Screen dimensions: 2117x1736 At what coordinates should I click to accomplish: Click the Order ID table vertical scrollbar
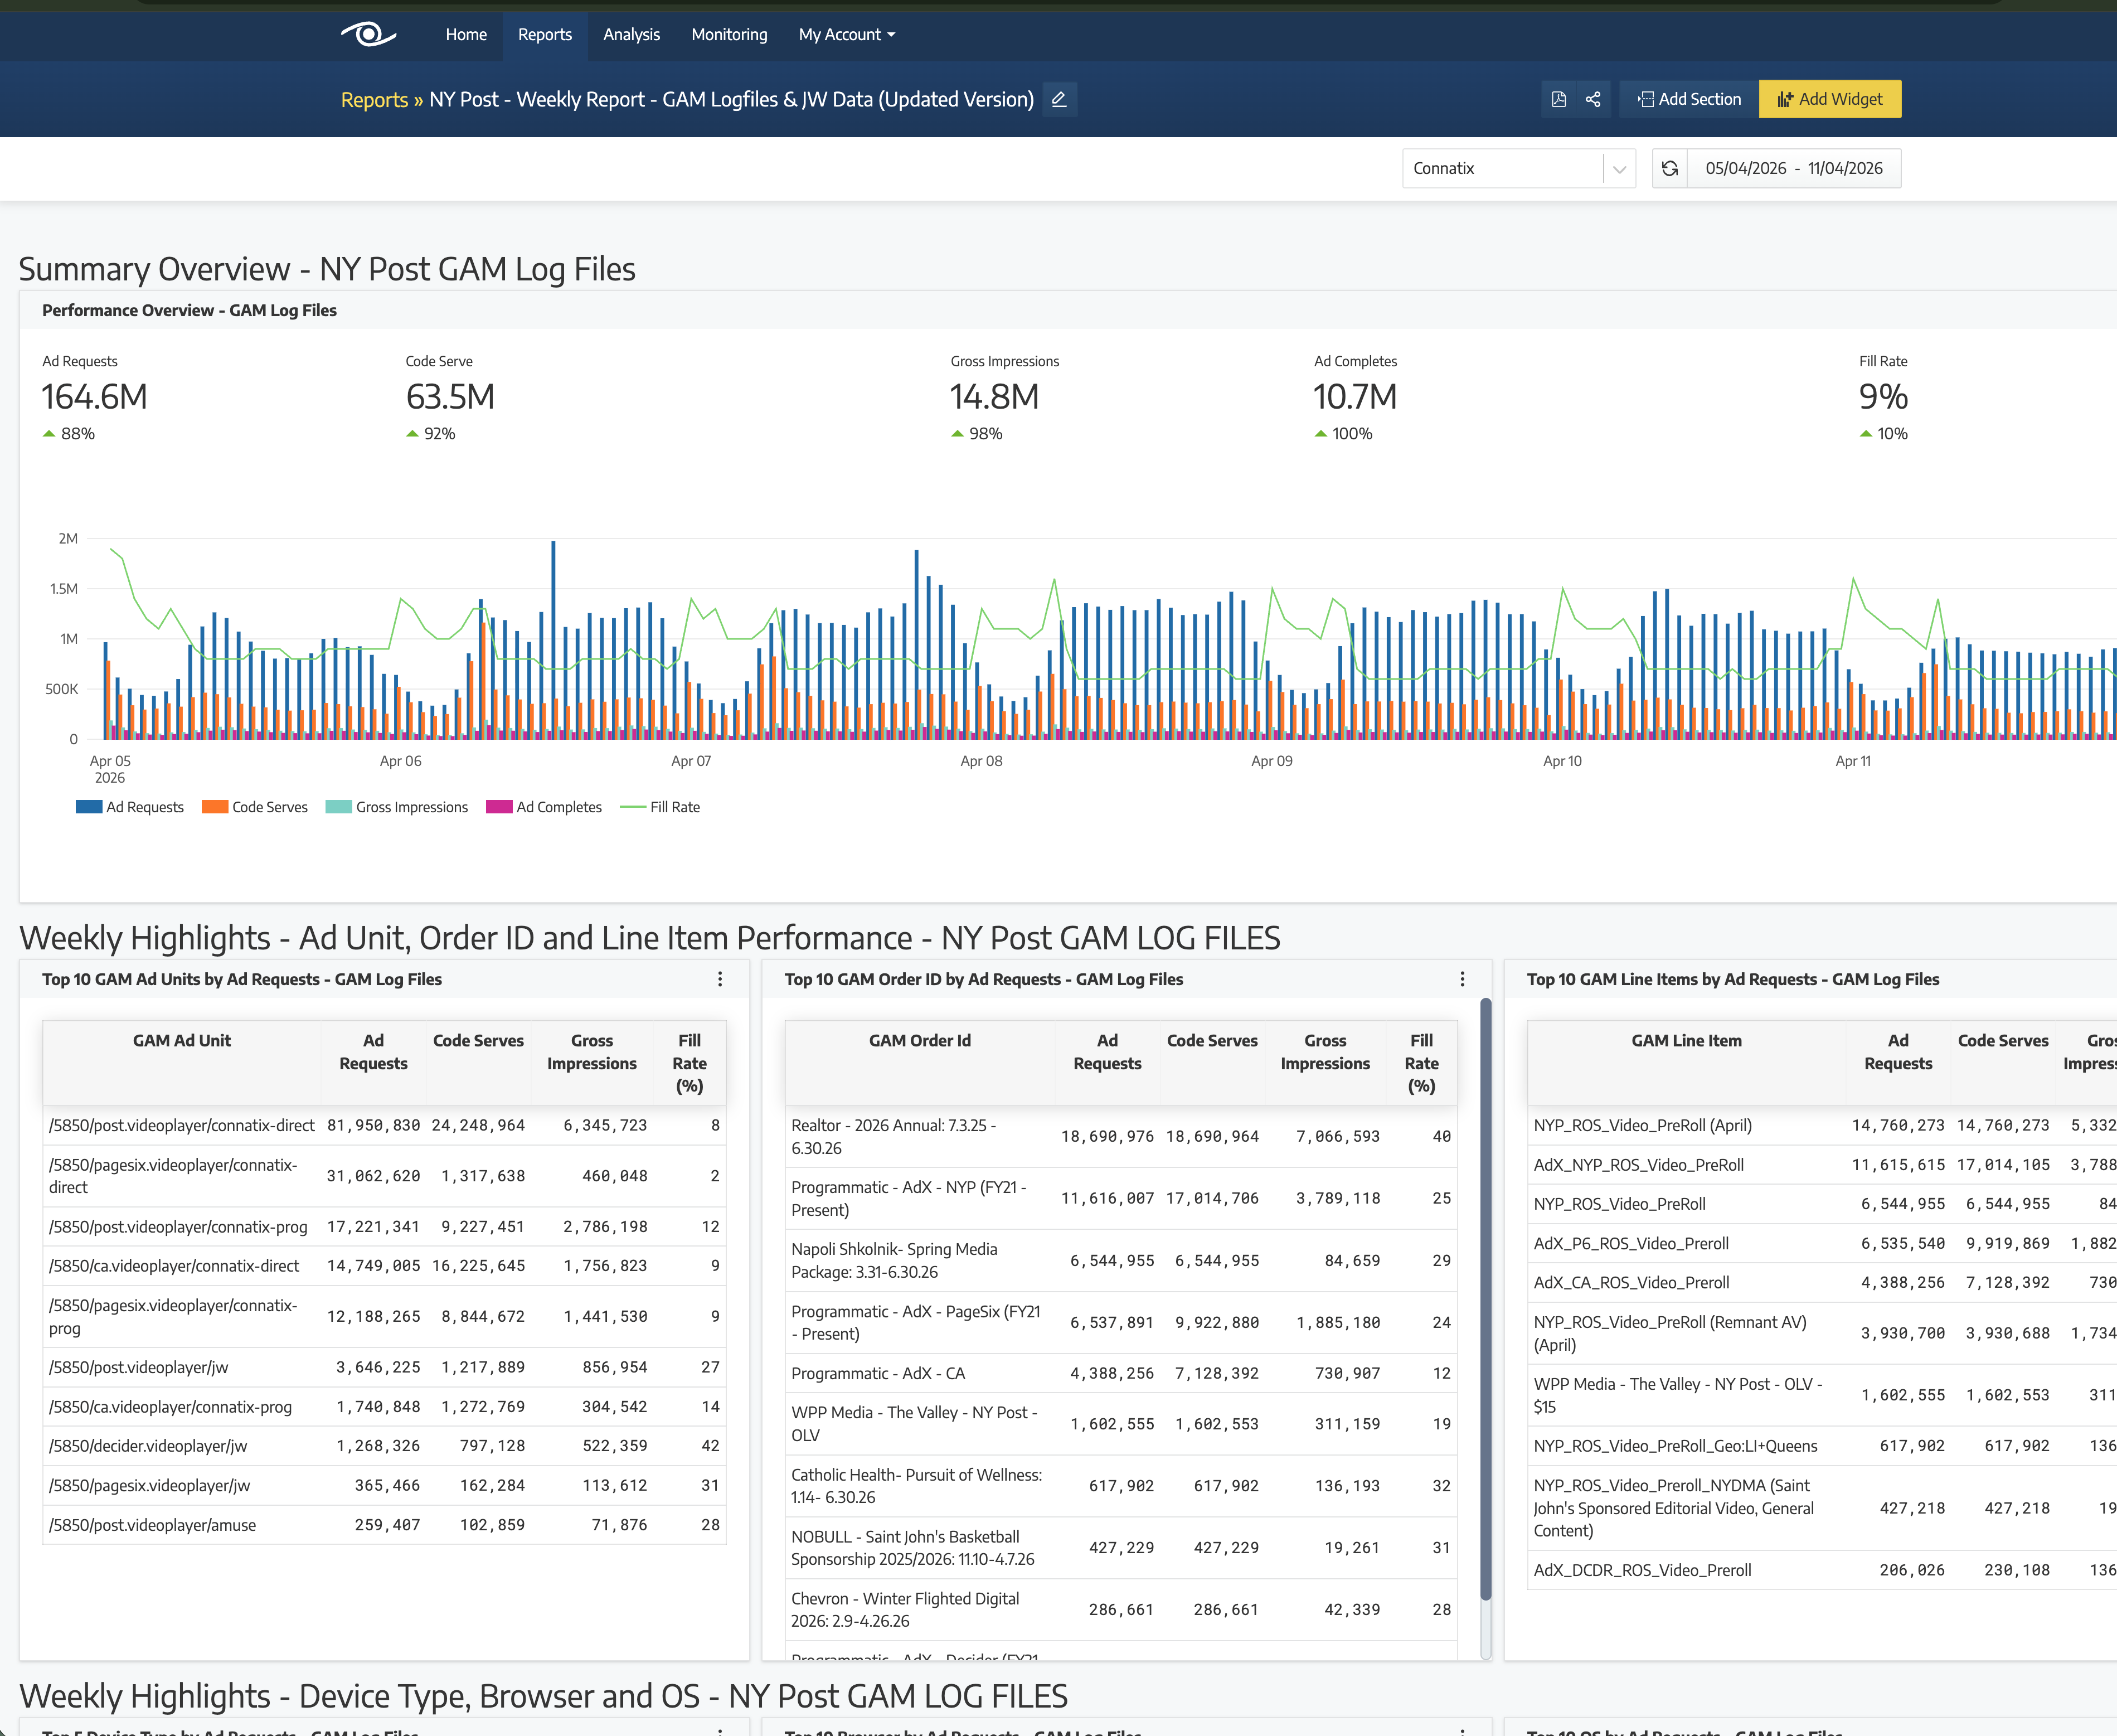pos(1486,1298)
